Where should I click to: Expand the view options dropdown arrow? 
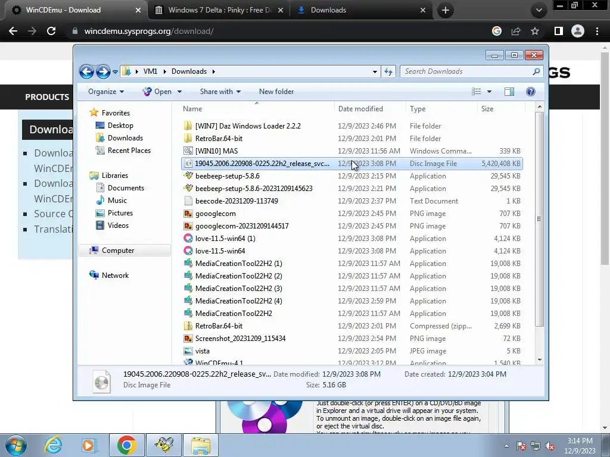click(x=489, y=92)
